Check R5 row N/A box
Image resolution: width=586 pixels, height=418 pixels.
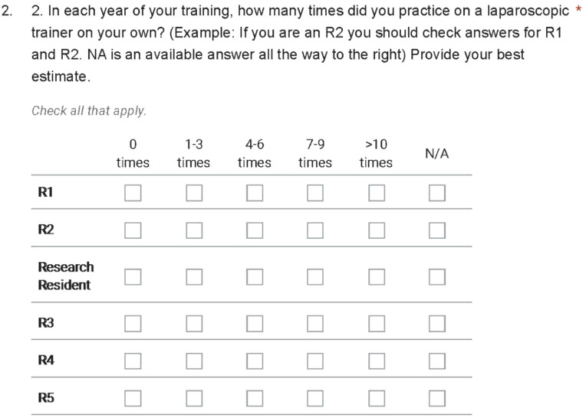click(x=437, y=398)
